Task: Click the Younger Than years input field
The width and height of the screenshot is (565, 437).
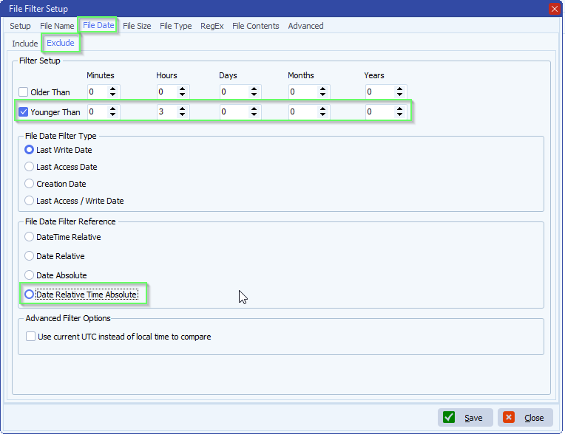Action: click(380, 111)
